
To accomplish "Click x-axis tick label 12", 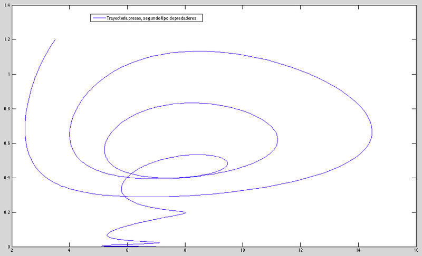I will pos(301,251).
